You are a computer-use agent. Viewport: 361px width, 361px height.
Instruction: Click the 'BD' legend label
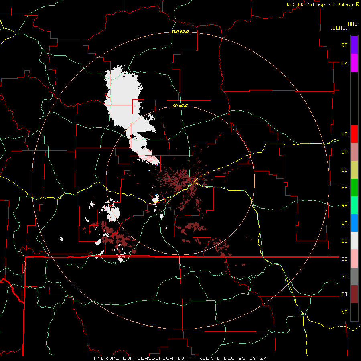click(344, 170)
